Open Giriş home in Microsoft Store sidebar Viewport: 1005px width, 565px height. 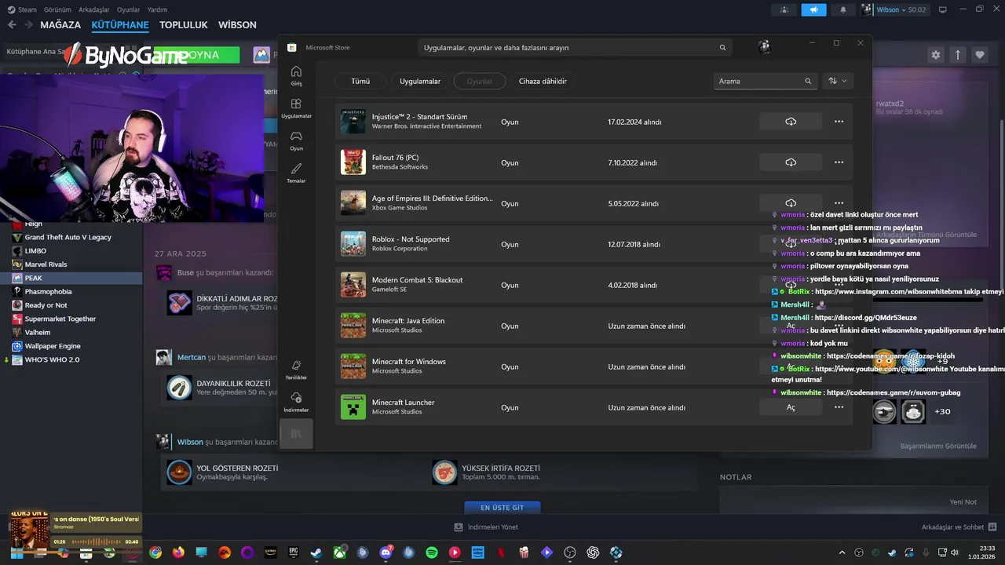click(x=296, y=75)
